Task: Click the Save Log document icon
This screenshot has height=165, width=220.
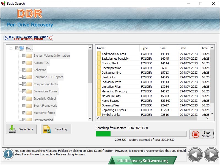Action: pos(47,129)
